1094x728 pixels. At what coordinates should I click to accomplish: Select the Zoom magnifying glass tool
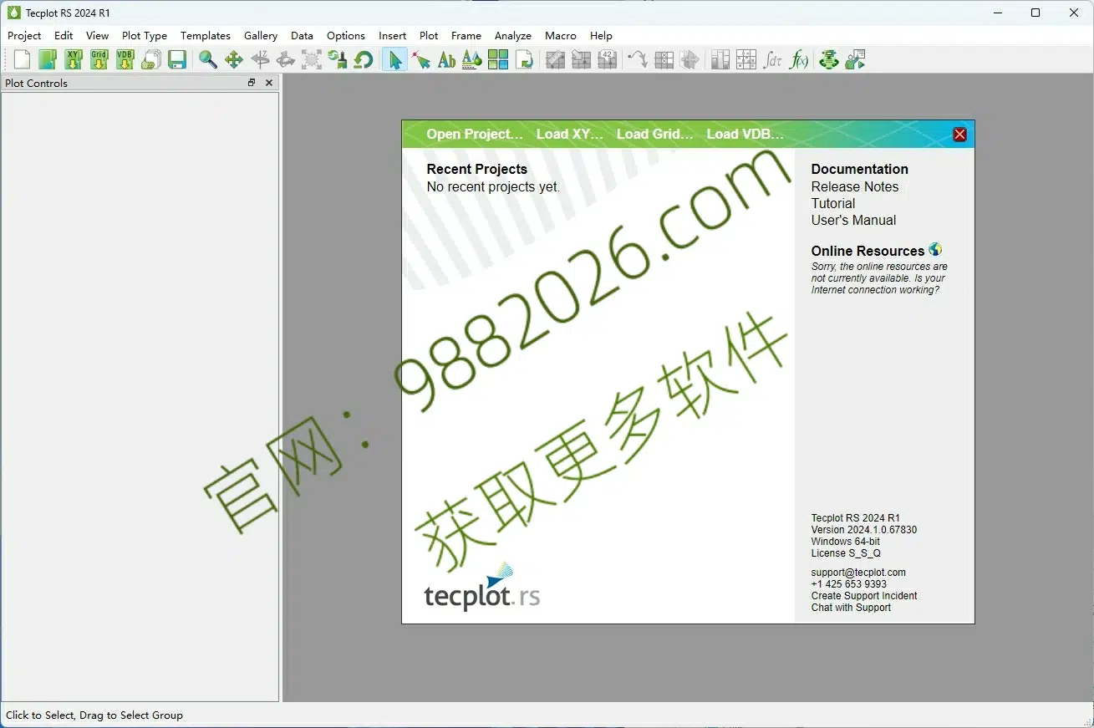[x=208, y=59]
